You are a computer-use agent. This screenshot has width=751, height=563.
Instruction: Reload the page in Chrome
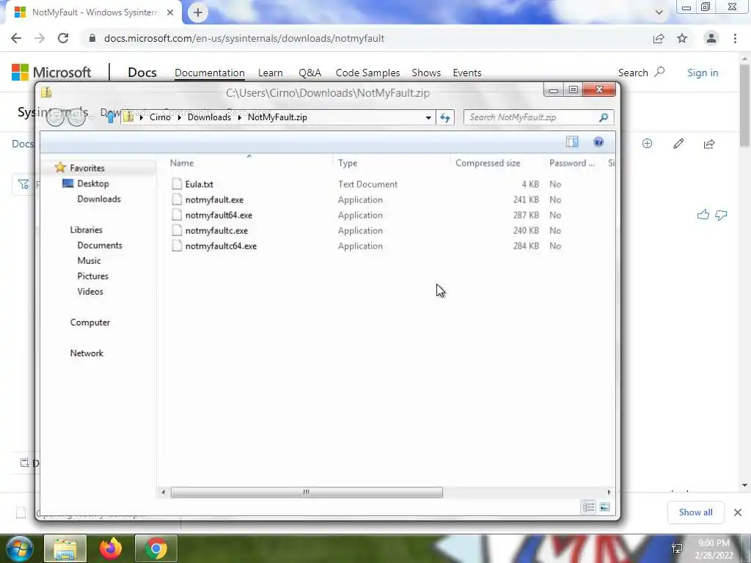pyautogui.click(x=63, y=38)
